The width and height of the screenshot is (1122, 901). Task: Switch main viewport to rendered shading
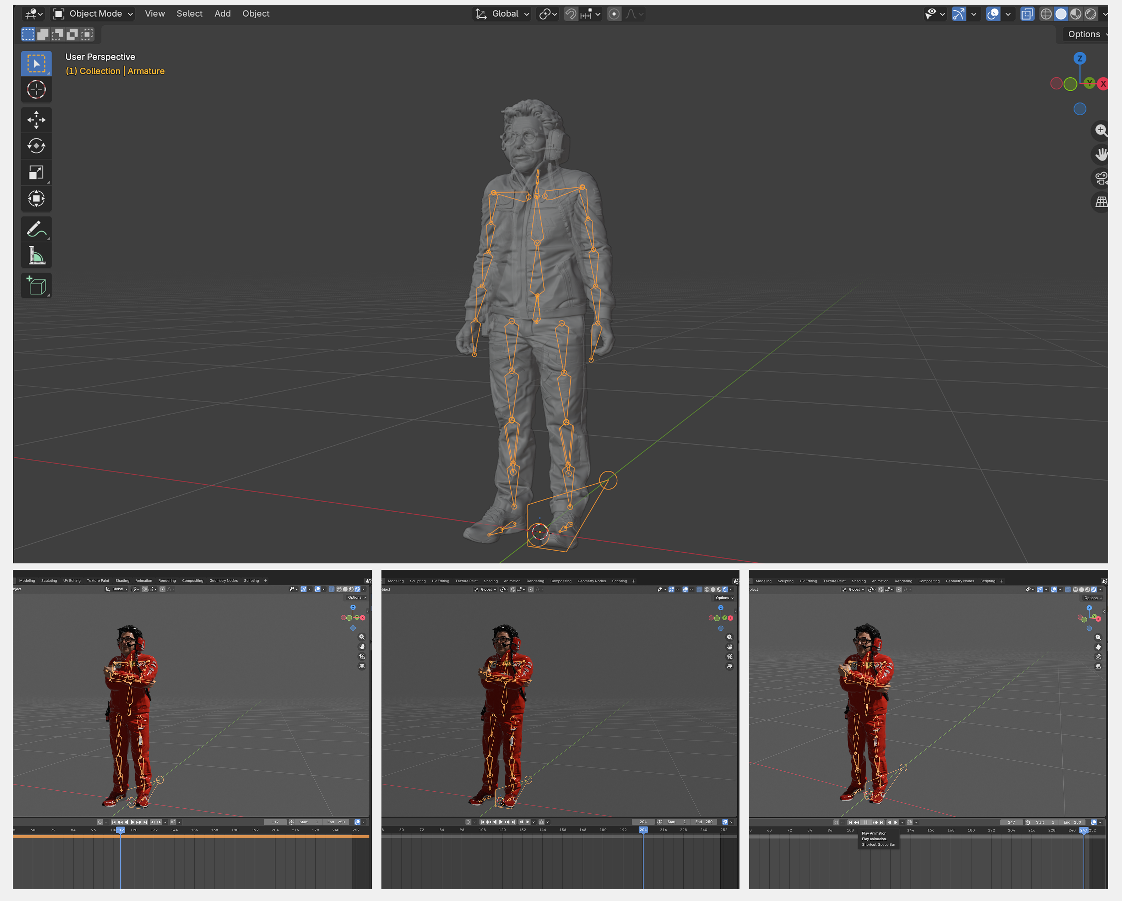tap(1091, 14)
